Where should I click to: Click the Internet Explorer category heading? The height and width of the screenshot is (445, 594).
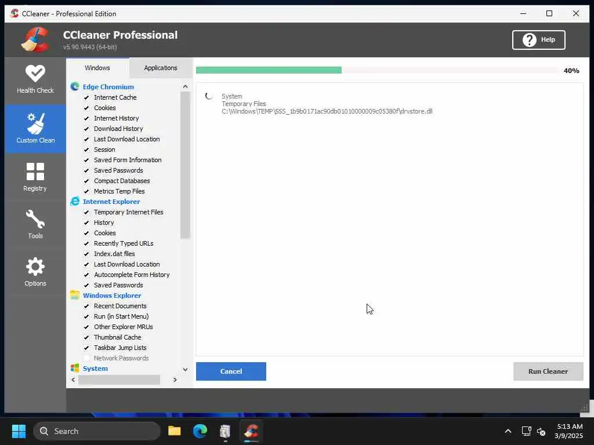tap(111, 201)
